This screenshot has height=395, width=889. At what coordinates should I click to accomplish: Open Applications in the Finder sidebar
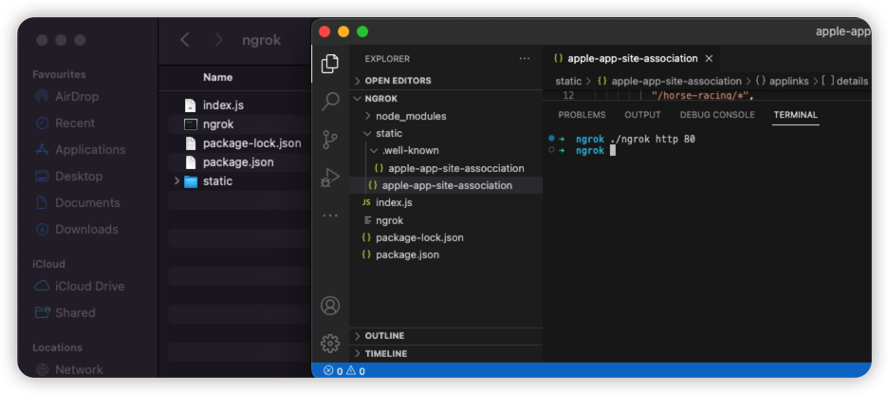(x=80, y=150)
